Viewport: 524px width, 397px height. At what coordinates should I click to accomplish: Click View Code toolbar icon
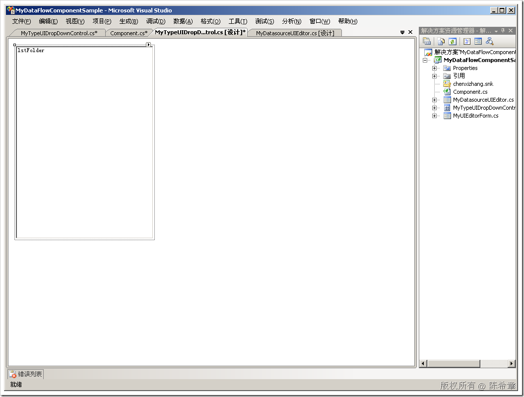point(467,42)
